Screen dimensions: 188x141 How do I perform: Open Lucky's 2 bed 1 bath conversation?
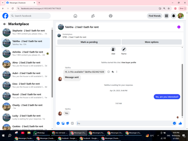[26, 117]
